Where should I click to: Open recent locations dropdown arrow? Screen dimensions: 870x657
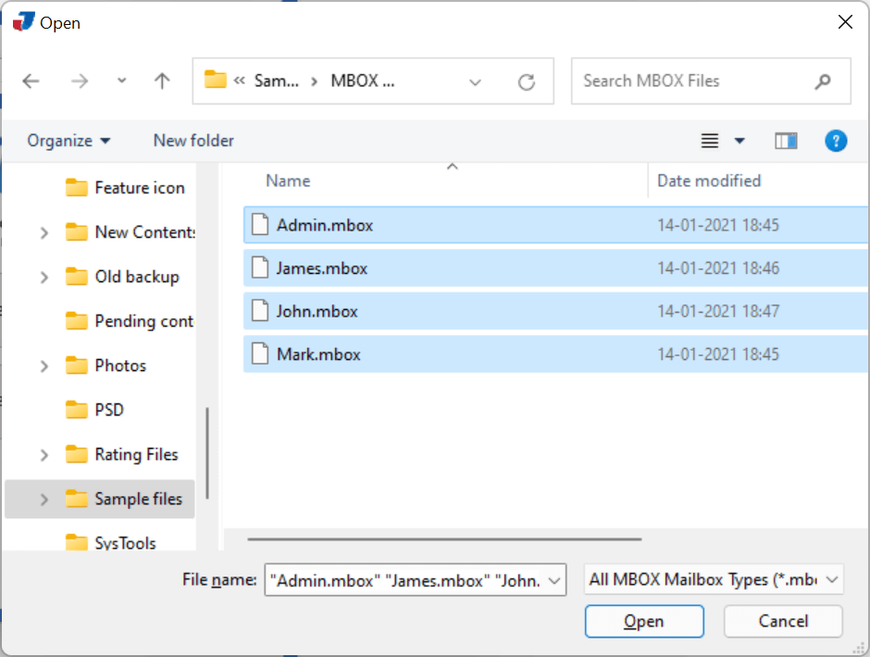pyautogui.click(x=121, y=81)
